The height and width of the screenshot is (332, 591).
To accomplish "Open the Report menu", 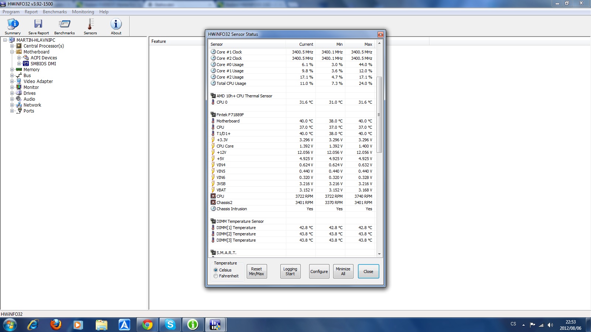I will point(31,12).
